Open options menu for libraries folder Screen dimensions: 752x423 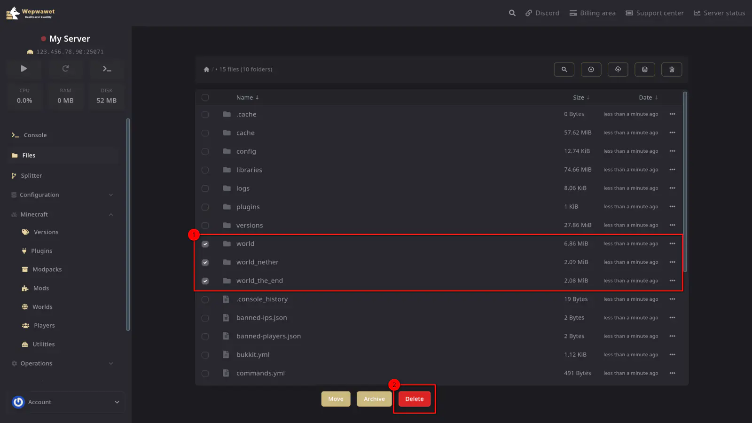(x=672, y=170)
